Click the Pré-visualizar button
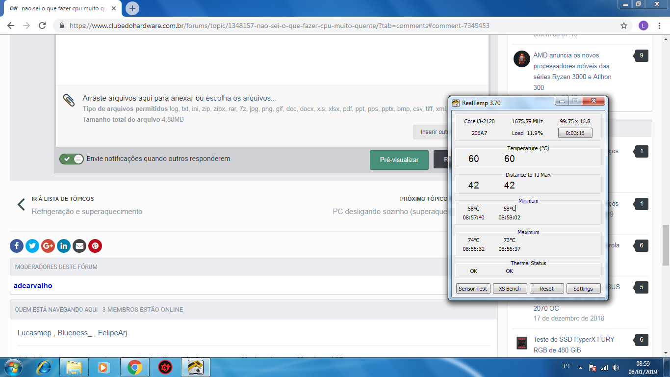 pos(399,160)
